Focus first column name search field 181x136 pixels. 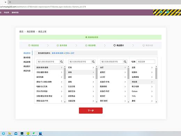[48, 62]
